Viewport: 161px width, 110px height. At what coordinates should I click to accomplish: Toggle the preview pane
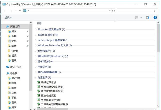click(148, 17)
